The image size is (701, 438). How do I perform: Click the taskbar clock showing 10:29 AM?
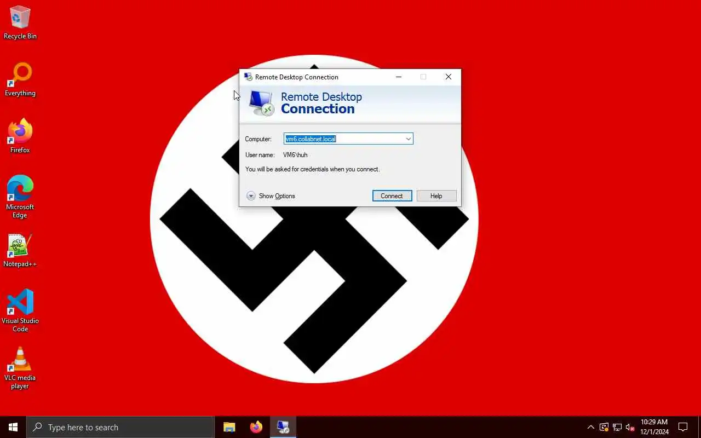(654, 427)
